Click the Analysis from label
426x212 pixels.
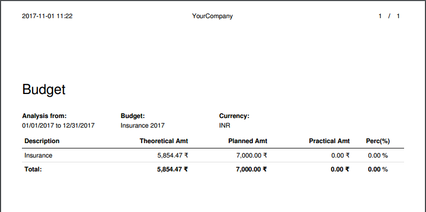pyautogui.click(x=44, y=116)
